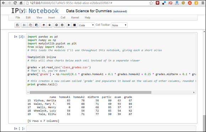Interrupt kernel with stop icon
Image resolution: width=206 pixels, height=132 pixels.
click(x=75, y=25)
